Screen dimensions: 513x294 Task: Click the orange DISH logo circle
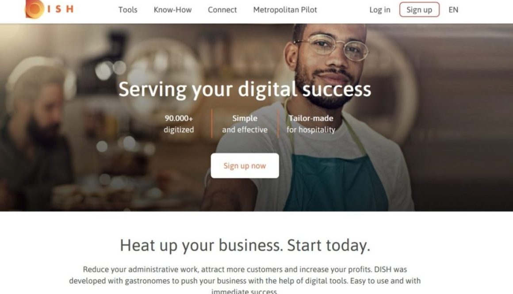tap(34, 8)
